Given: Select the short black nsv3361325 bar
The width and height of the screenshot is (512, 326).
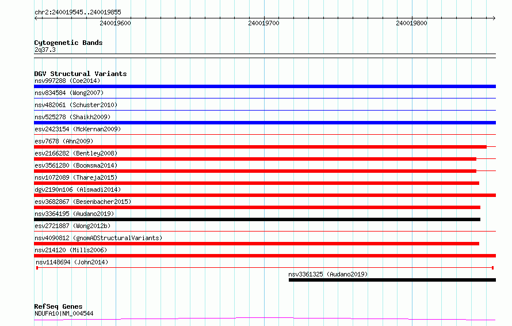Looking at the screenshot, I should click(392, 280).
